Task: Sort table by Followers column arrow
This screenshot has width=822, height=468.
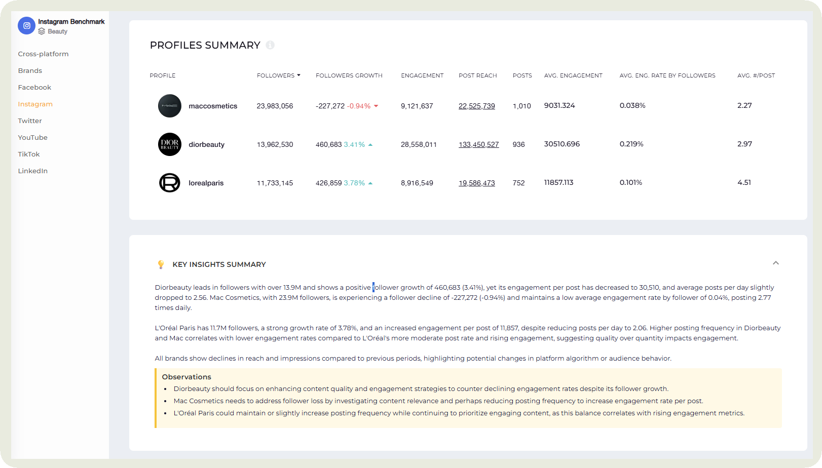Action: tap(298, 75)
